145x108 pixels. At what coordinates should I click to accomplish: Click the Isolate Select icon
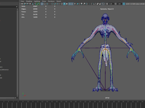pyautogui.click(x=93, y=4)
